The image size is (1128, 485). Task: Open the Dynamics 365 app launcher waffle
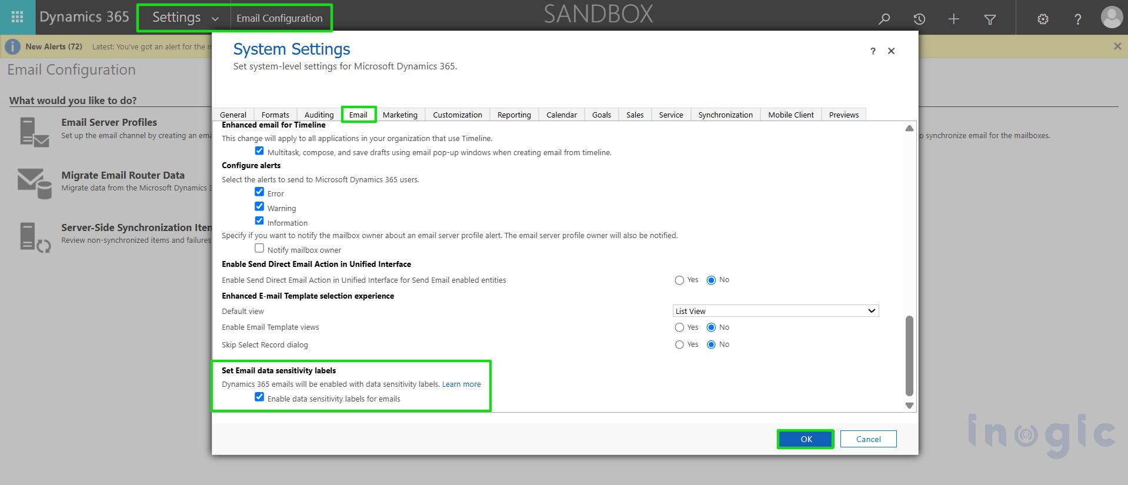click(17, 17)
